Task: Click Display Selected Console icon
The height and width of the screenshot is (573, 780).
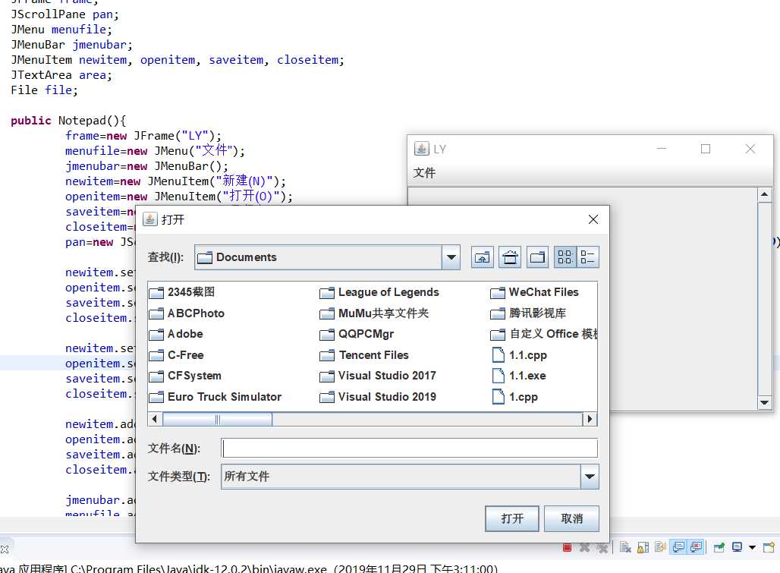Action: pos(738,548)
